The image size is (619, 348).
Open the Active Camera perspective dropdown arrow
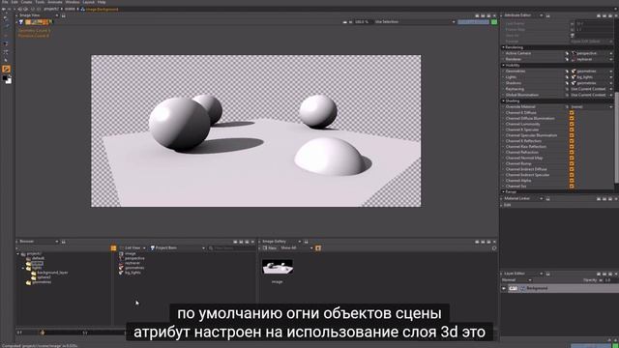(610, 53)
